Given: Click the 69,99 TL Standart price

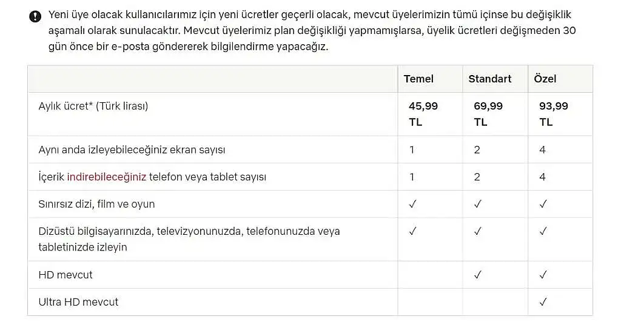Looking at the screenshot, I should click(488, 114).
